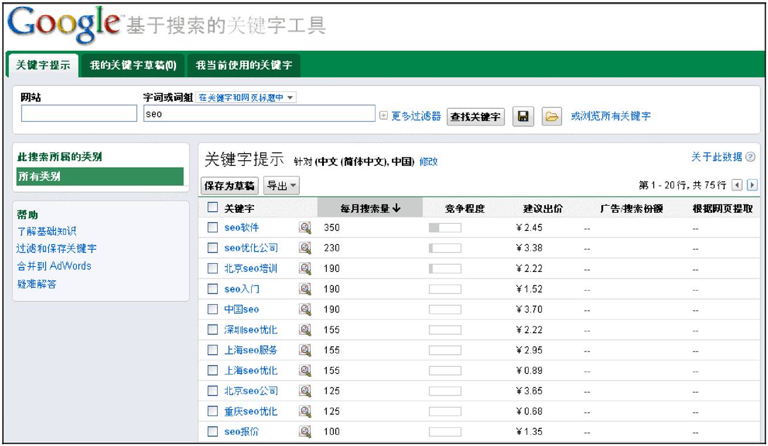Open magnifier icon for seo软件 row

[305, 227]
